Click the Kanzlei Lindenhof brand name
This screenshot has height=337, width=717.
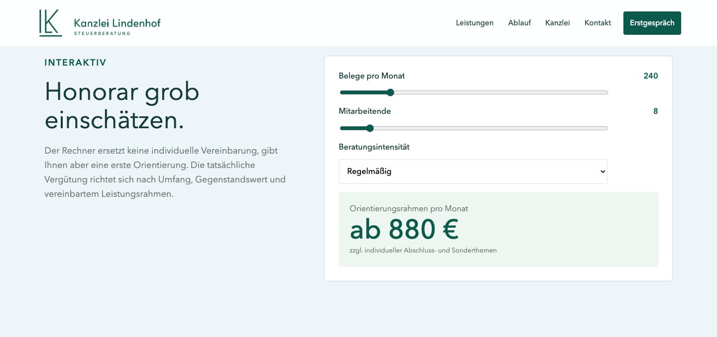[x=117, y=23]
